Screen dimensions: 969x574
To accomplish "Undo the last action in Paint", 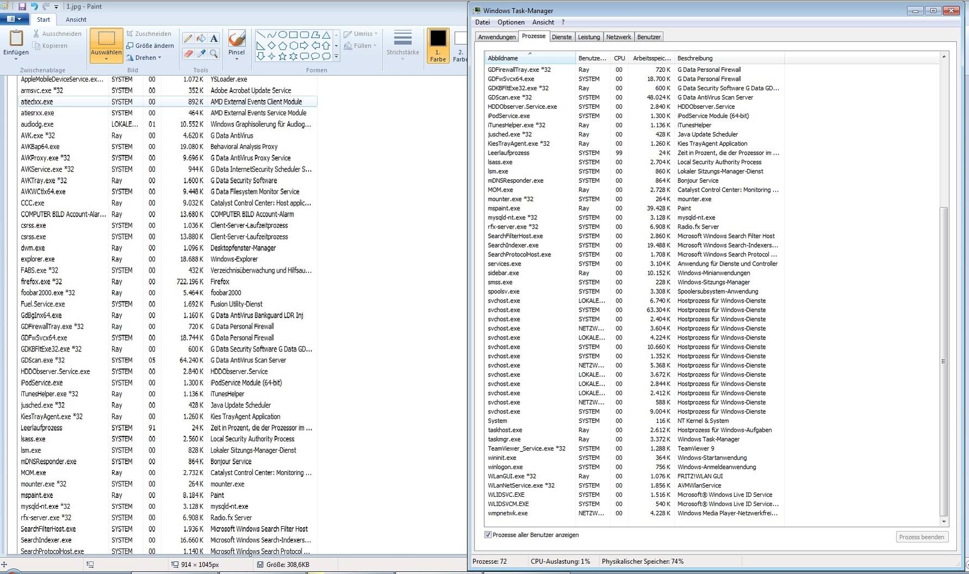I will pyautogui.click(x=34, y=7).
